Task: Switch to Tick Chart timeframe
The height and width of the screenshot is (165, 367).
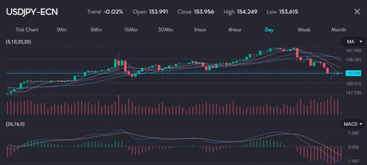Action: [27, 30]
